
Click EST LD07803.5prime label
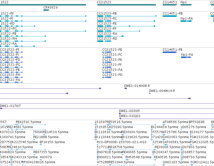coord(193,147)
